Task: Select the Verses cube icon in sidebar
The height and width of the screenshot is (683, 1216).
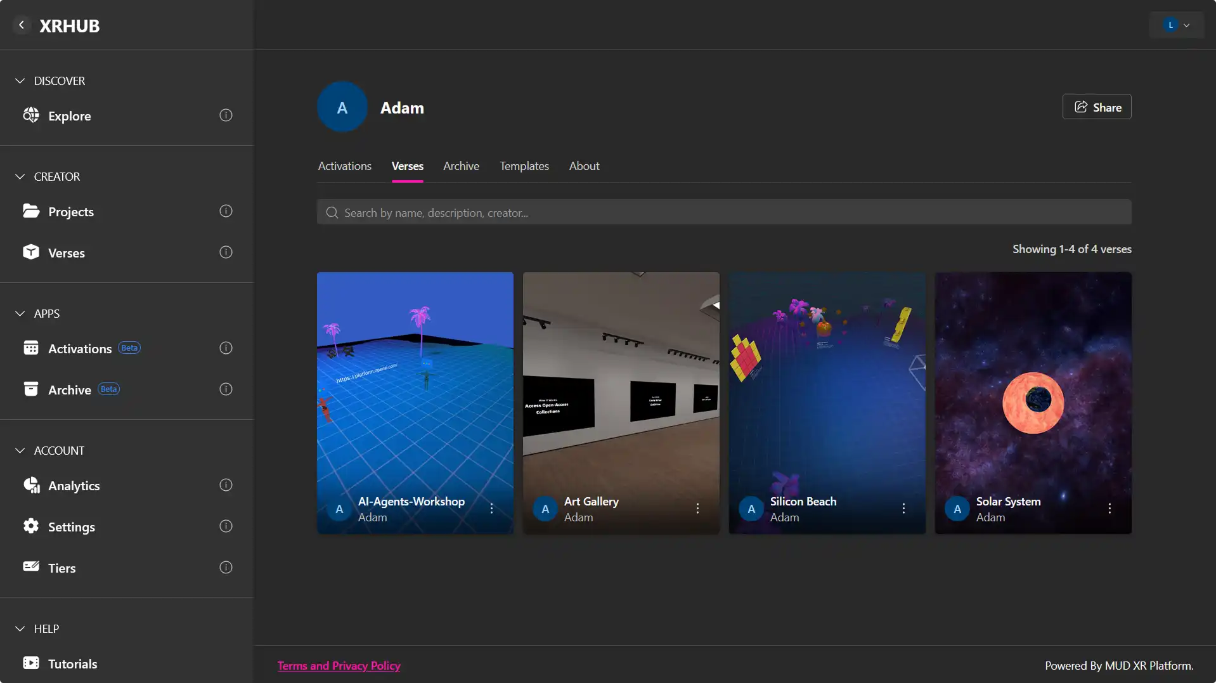Action: pos(31,252)
